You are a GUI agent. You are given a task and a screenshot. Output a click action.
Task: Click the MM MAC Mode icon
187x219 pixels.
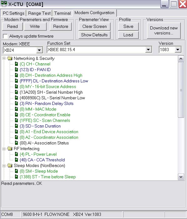tap(17, 109)
